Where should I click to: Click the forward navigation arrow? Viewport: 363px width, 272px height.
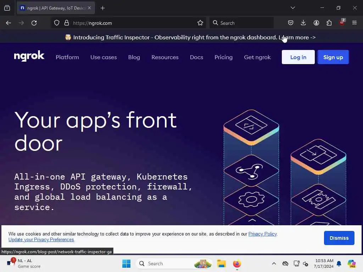pos(21,23)
